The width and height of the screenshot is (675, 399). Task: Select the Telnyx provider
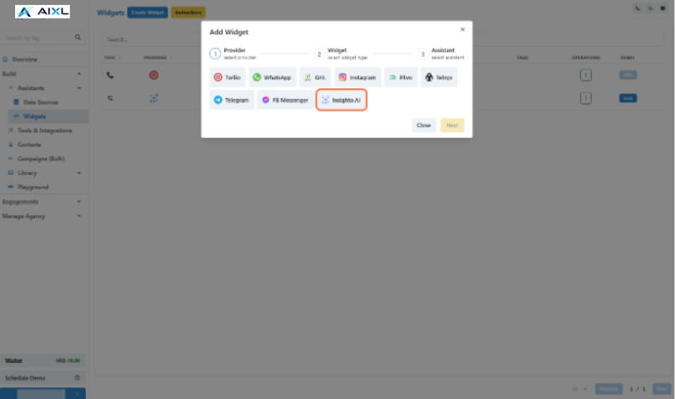438,77
